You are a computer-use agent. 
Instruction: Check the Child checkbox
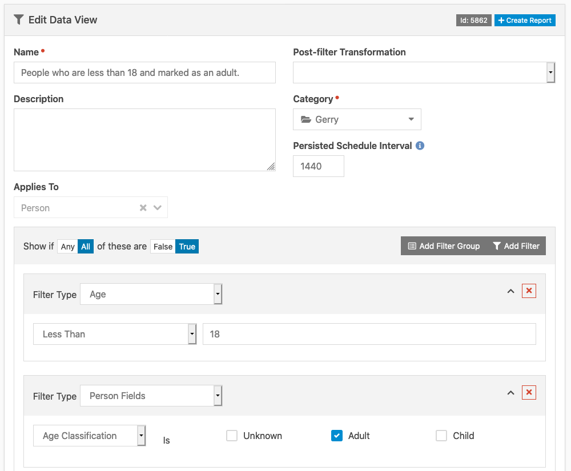[441, 436]
